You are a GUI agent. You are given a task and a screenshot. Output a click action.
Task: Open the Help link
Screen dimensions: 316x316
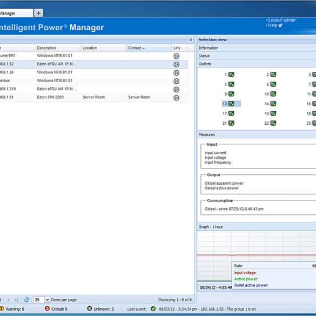pyautogui.click(x=273, y=25)
